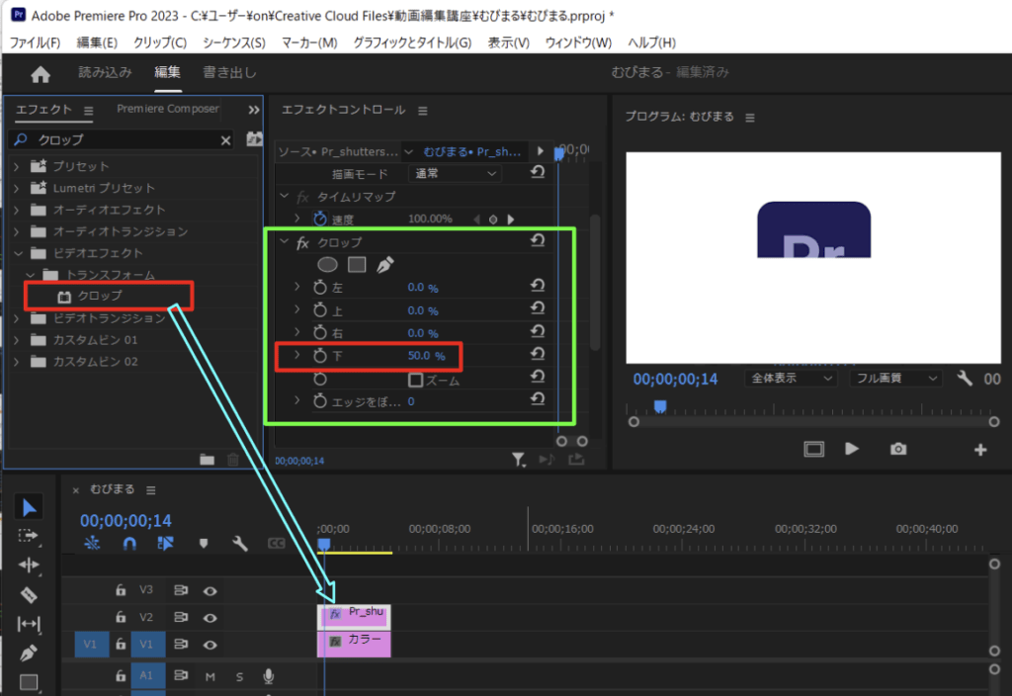Toggle the V3 track lock

tap(121, 590)
